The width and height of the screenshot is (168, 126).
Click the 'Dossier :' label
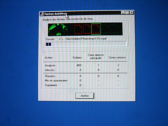coord(51,39)
